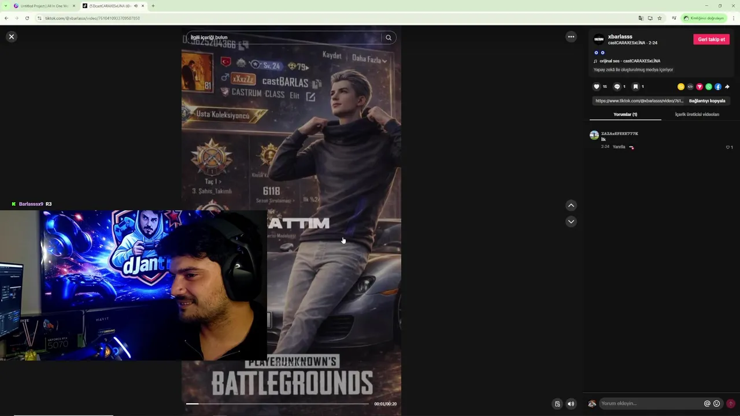The height and width of the screenshot is (416, 740).
Task: Open 'orijinal ses - castCARAXESxLİNA' sound link
Action: 630,61
